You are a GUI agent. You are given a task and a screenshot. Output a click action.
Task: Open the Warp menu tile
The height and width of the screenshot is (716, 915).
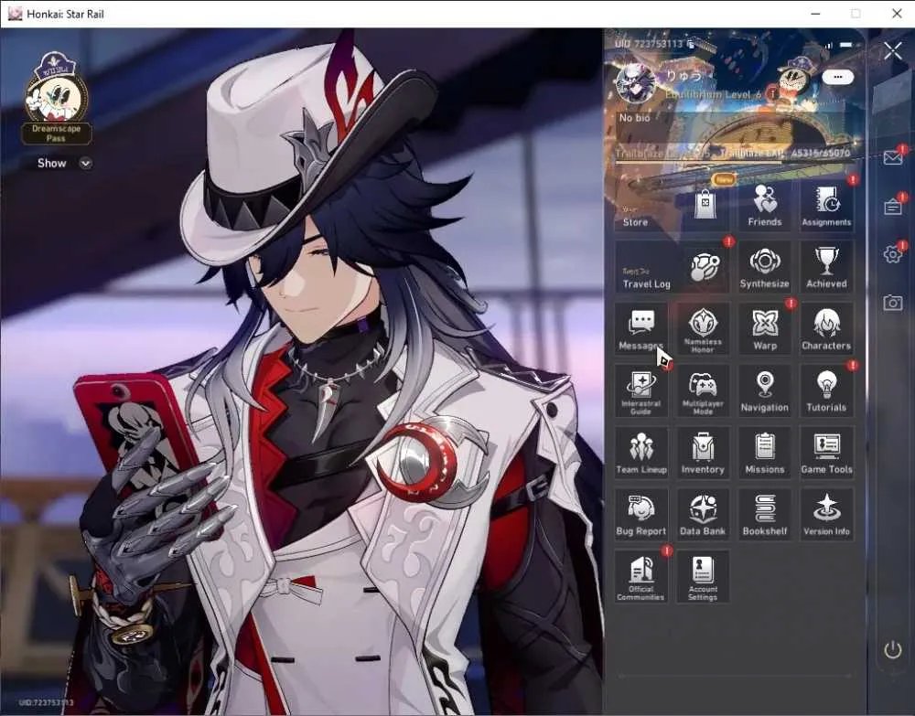764,329
